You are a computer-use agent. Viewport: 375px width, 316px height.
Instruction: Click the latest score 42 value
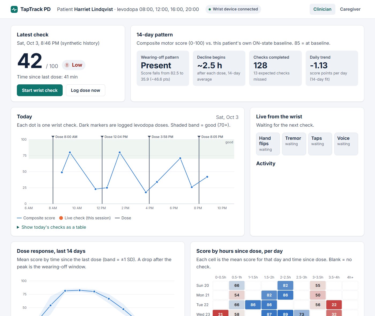pos(30,61)
